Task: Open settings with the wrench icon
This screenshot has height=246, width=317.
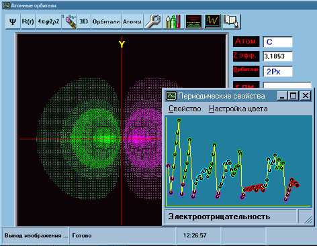Action: [153, 21]
